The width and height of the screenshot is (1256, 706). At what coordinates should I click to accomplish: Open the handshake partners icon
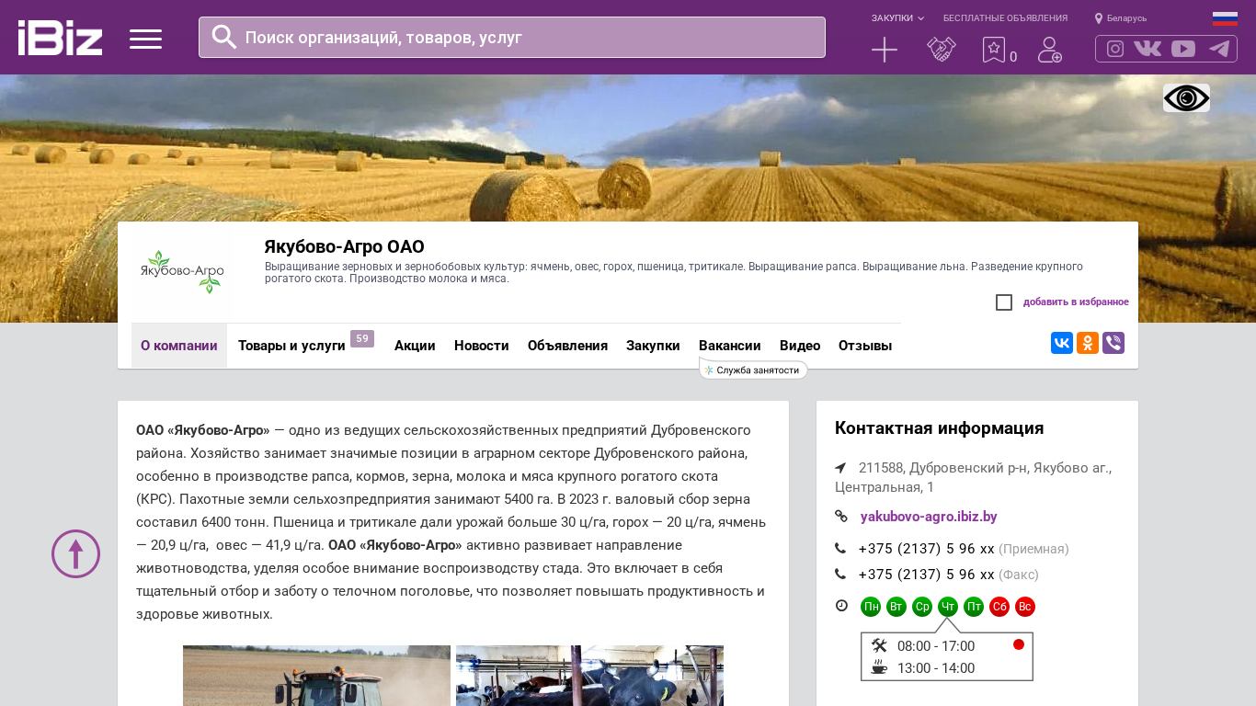coord(941,50)
